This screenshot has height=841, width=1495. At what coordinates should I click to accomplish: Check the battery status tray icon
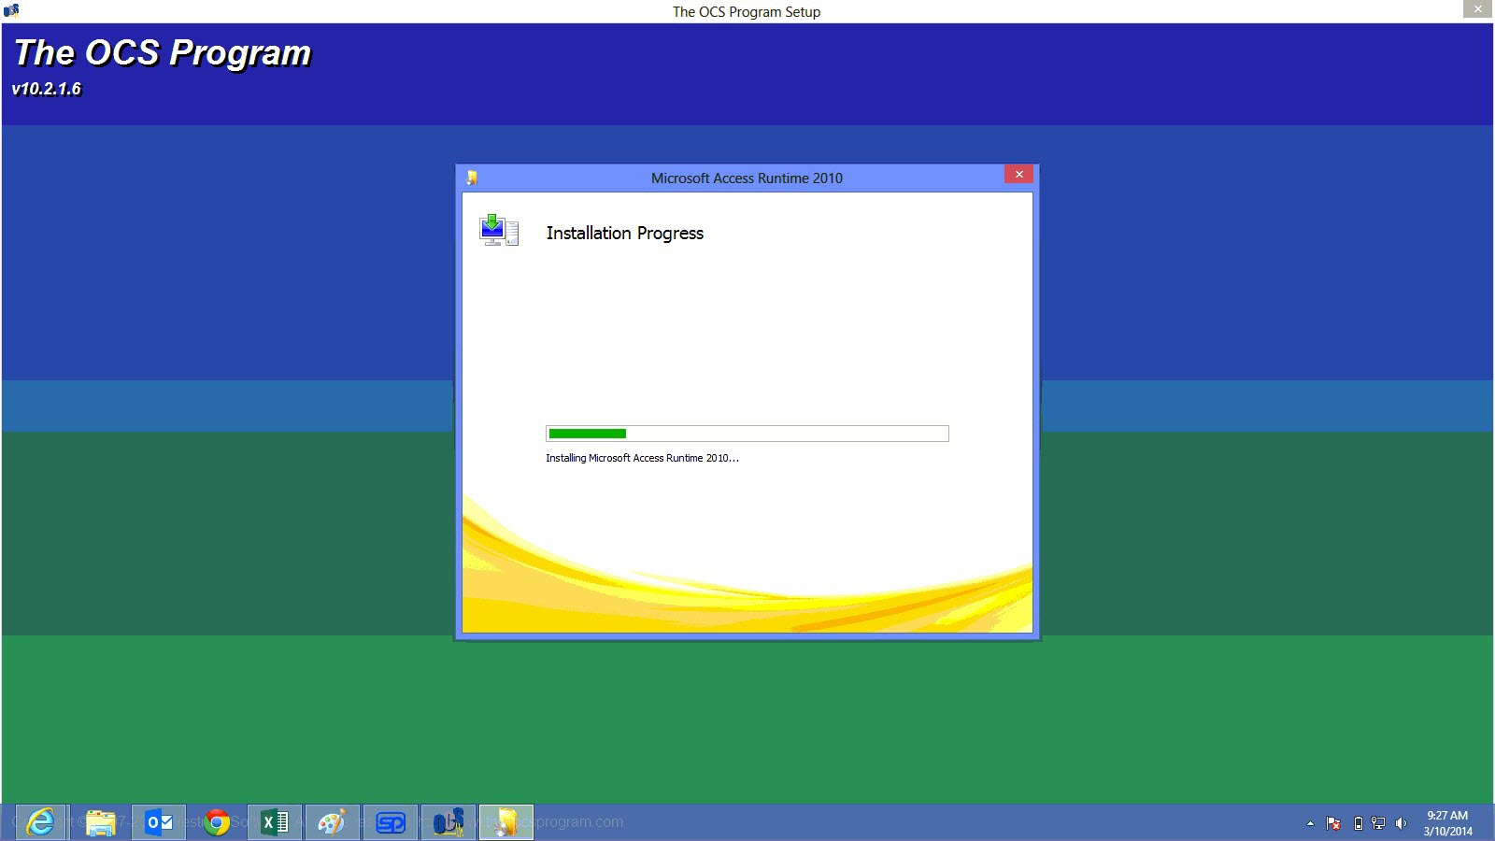(1358, 823)
